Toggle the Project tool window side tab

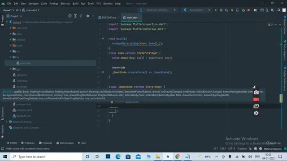[x=2, y=21]
